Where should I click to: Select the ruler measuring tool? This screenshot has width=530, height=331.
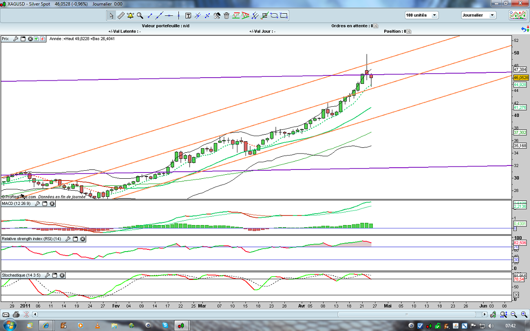(x=121, y=16)
